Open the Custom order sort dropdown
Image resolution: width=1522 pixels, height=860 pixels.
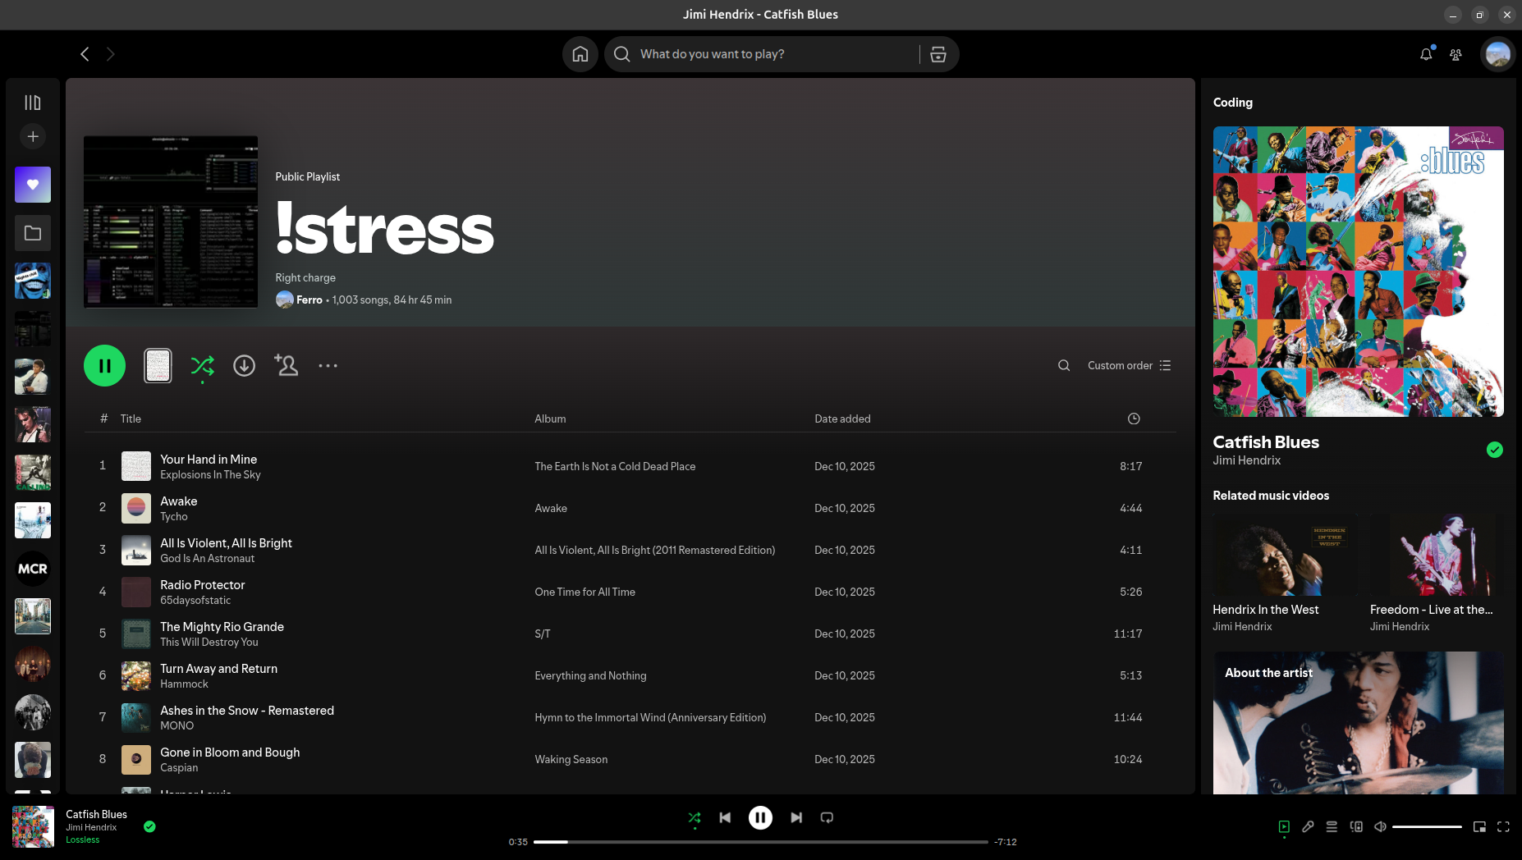pos(1129,366)
